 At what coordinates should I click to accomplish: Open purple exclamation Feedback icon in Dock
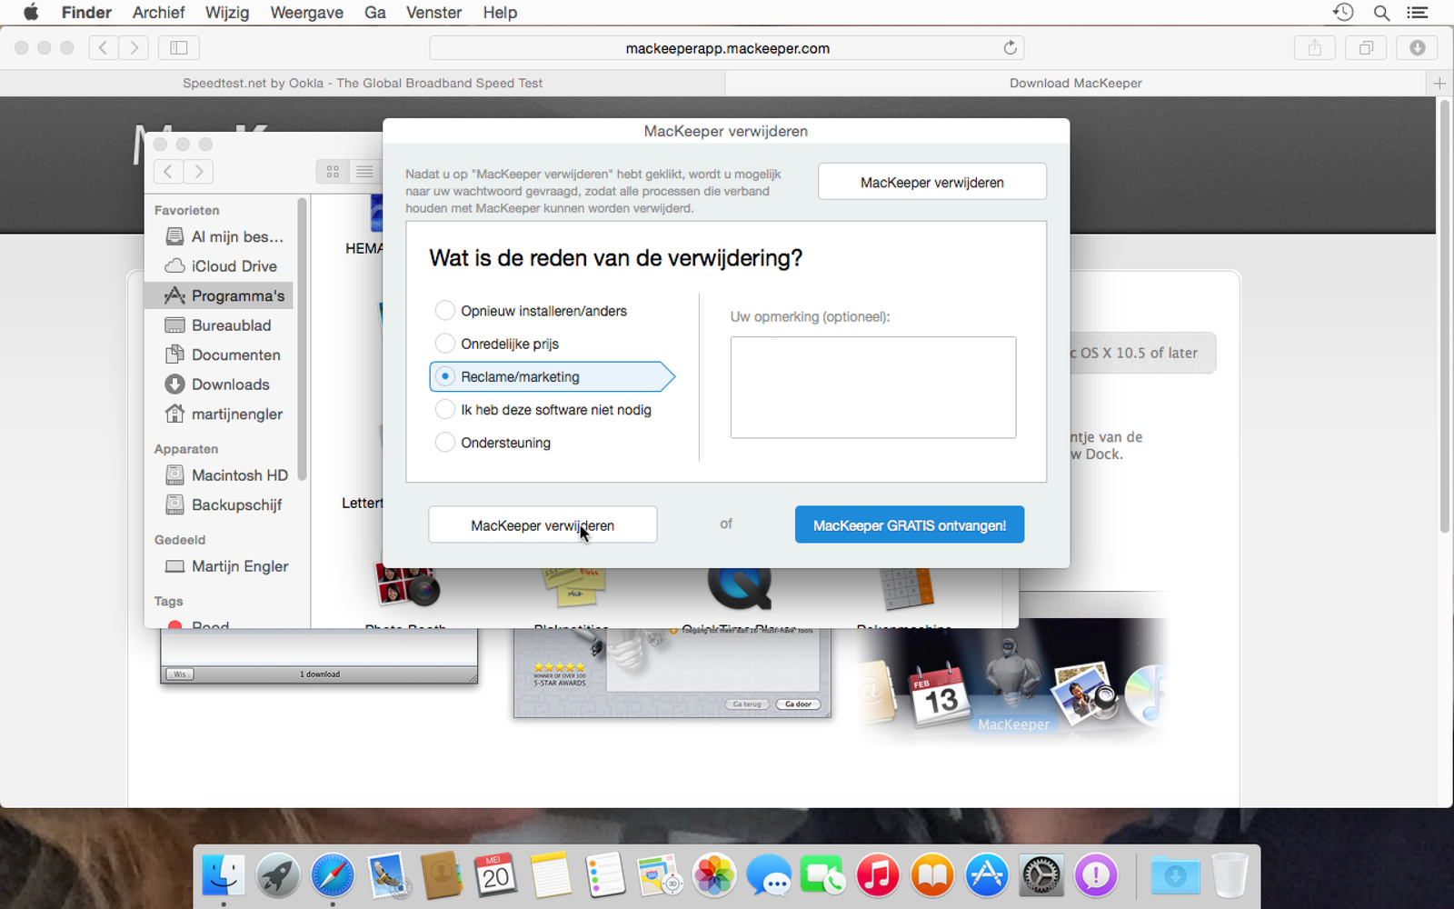tap(1096, 875)
